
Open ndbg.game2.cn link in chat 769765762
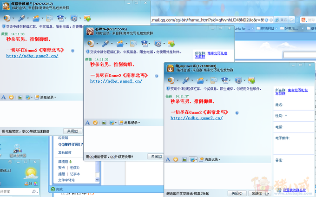[x=32, y=56]
